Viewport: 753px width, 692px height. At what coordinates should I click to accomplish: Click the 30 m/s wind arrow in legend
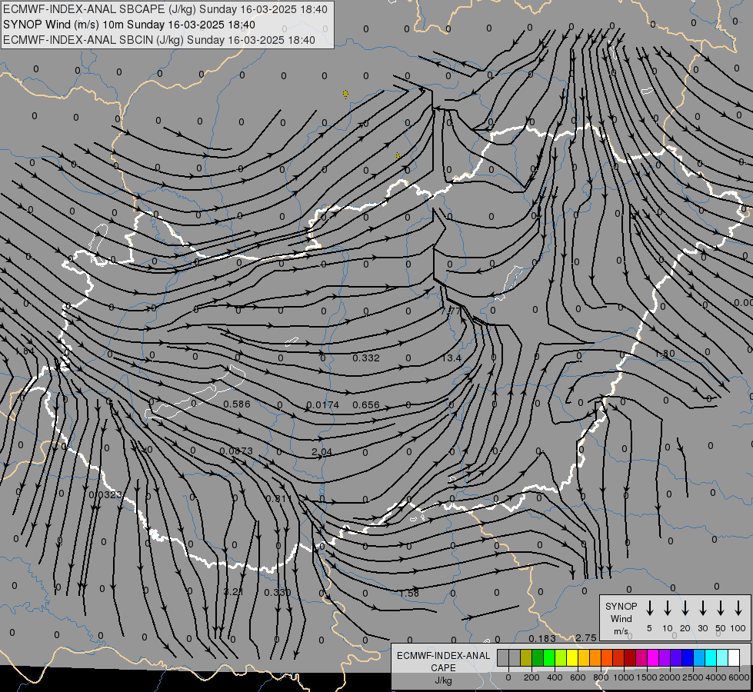click(x=702, y=608)
